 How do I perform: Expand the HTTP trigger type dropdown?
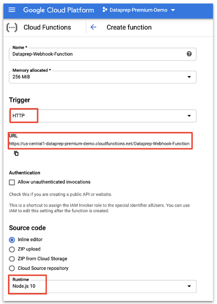(x=102, y=116)
